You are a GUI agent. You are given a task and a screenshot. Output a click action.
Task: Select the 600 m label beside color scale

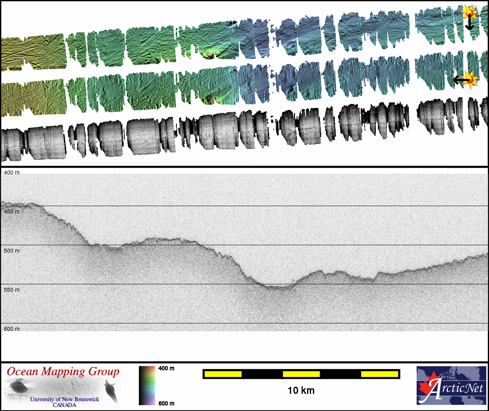coord(166,403)
